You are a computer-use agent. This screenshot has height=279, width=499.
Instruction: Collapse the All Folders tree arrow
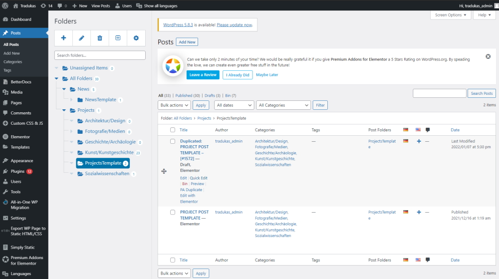coord(57,78)
